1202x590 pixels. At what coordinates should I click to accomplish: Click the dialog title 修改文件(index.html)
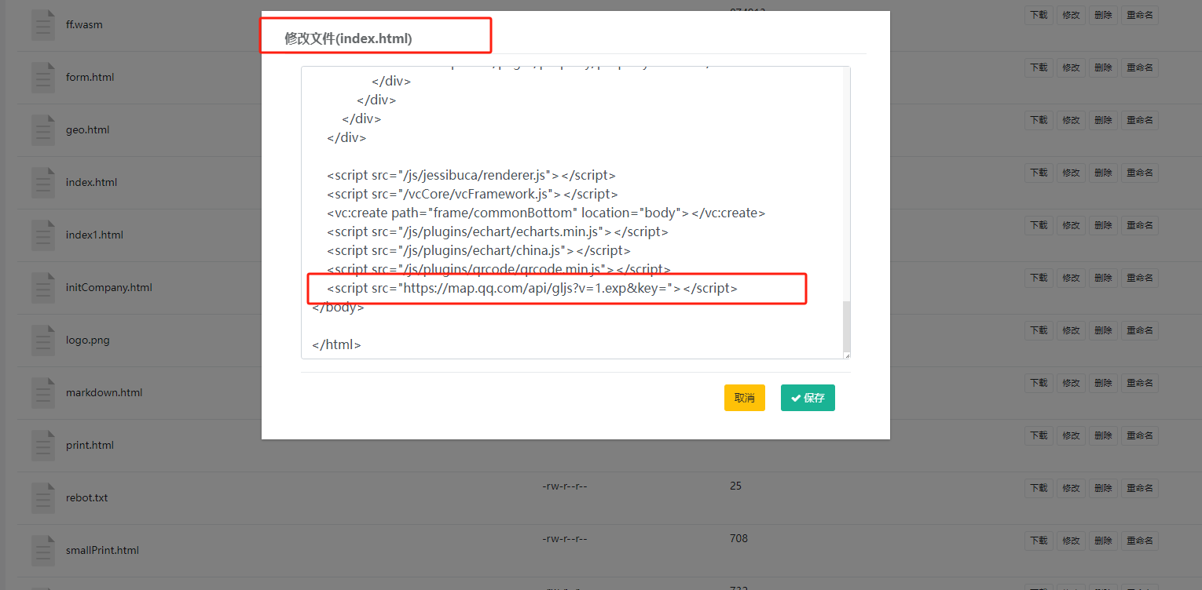[348, 38]
